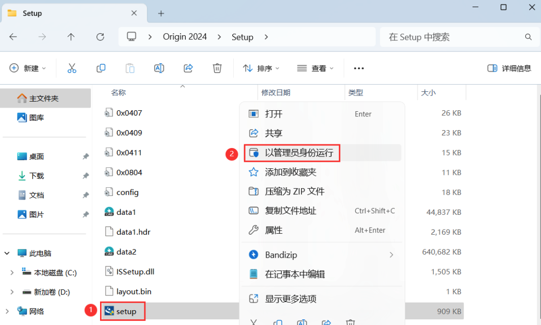The width and height of the screenshot is (541, 325).
Task: Sort by the 名称 column header
Action: point(118,92)
